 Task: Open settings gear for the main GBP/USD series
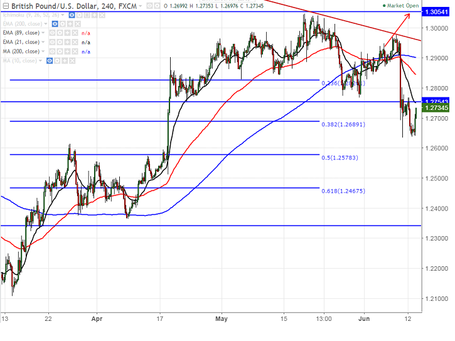(157, 6)
